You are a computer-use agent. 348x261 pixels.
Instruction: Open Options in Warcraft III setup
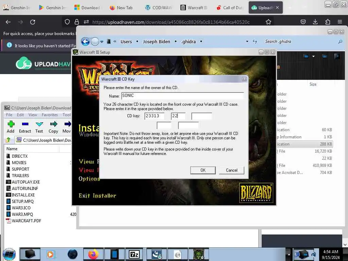coord(89,179)
